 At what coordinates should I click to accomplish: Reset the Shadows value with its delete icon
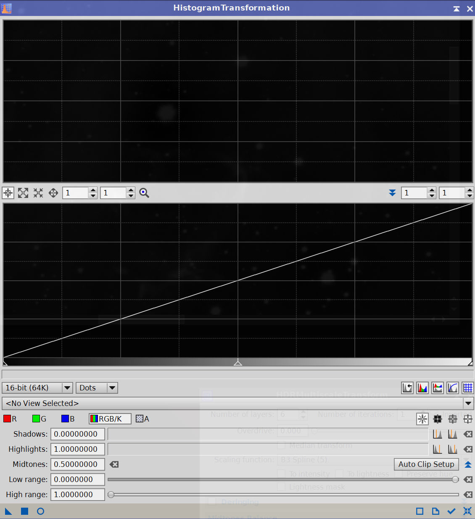(468, 434)
